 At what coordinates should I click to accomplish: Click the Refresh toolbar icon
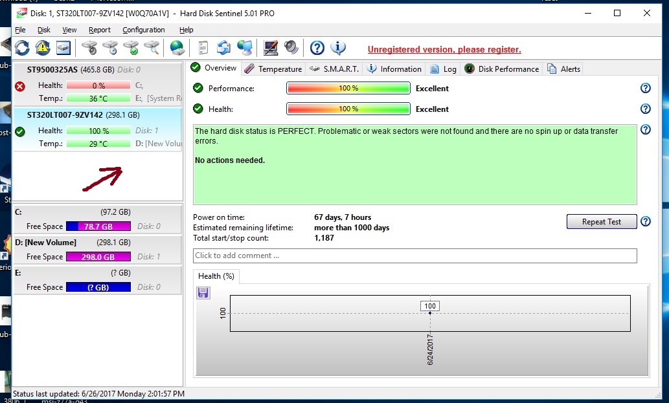22,48
